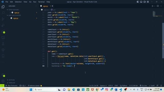Open the Selection menu
164x92 pixels.
18,2
